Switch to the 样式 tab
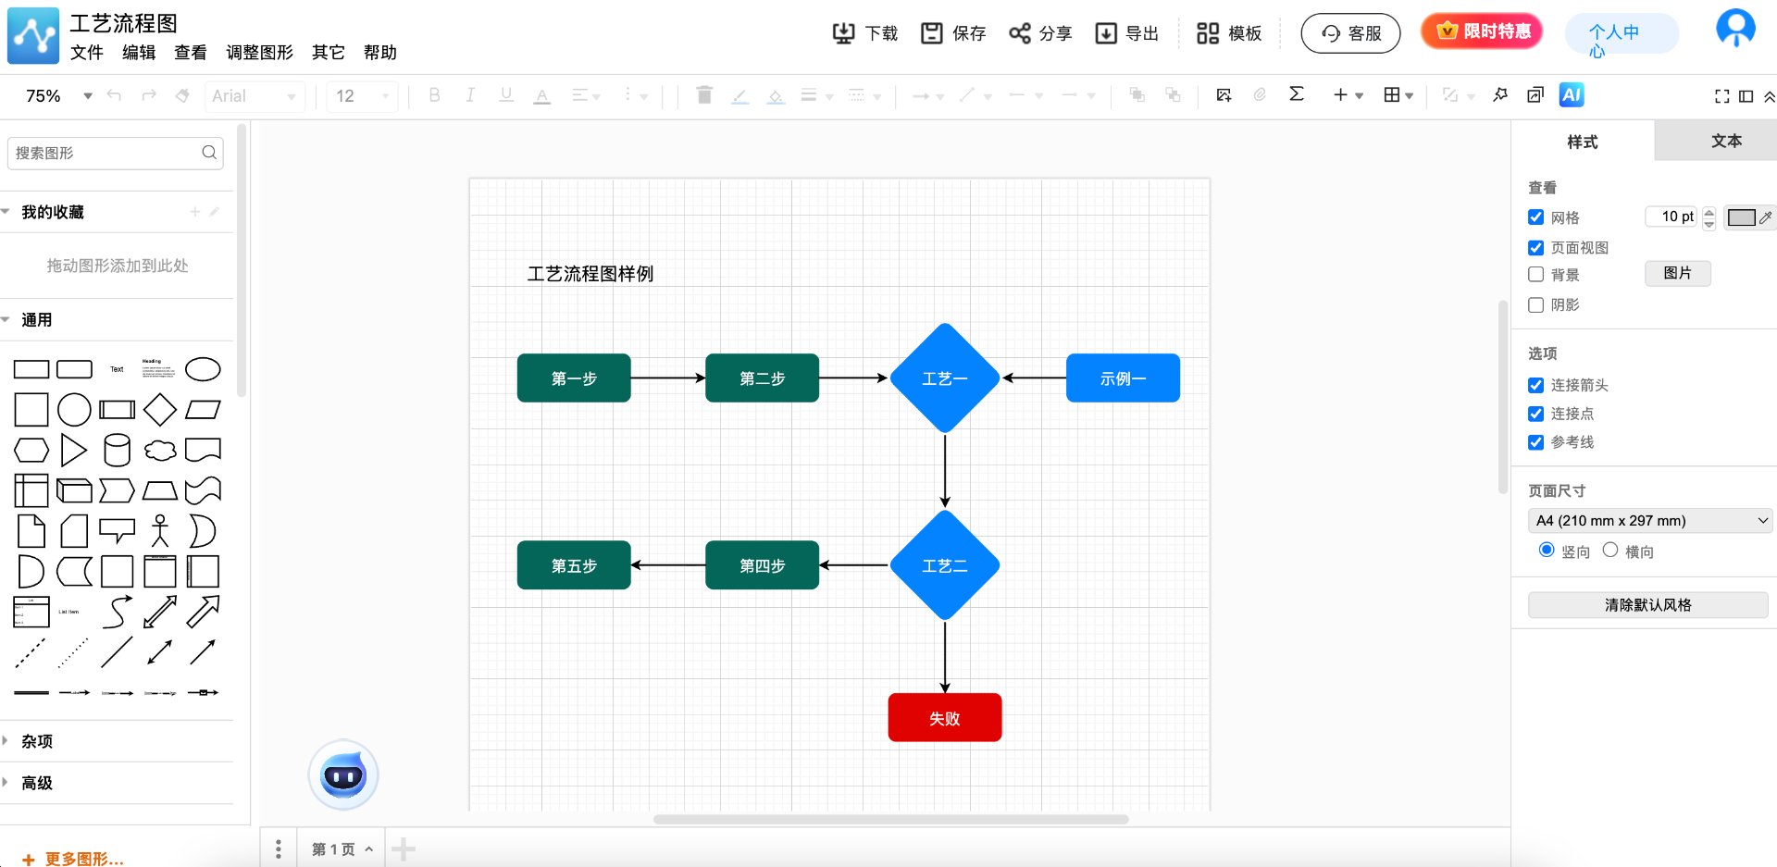This screenshot has width=1777, height=867. 1583,142
